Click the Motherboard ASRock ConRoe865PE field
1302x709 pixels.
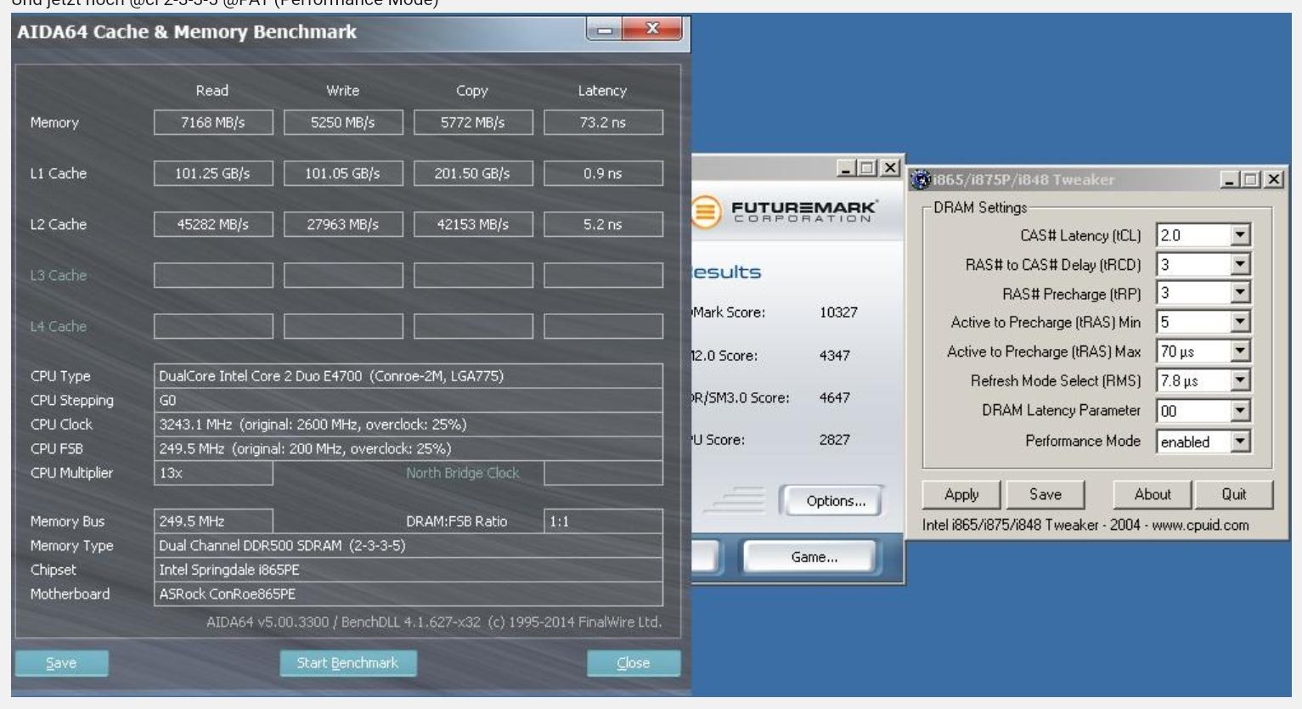point(409,594)
